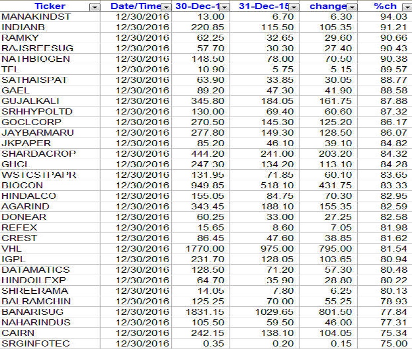Select the SRGINFOTEC ticker cell

[50, 343]
